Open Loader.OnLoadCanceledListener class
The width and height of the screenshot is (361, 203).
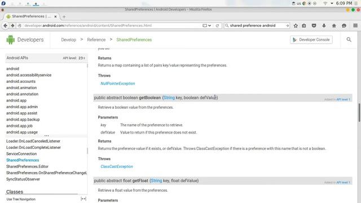[33, 141]
